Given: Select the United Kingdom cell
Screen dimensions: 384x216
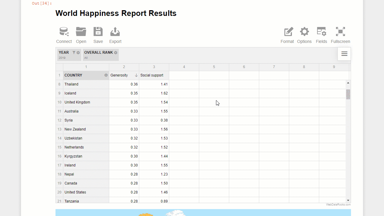Looking at the screenshot, I should [x=86, y=102].
